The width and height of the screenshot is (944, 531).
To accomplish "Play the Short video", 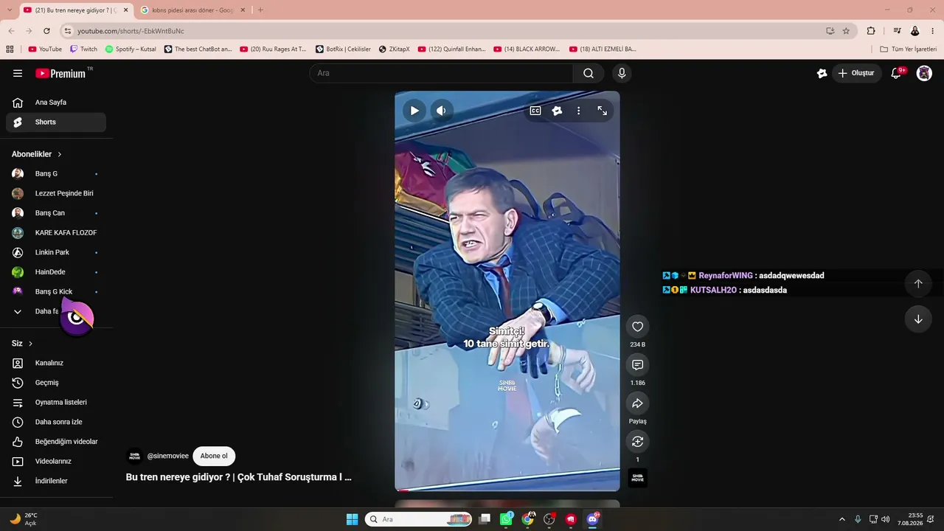I will point(414,111).
